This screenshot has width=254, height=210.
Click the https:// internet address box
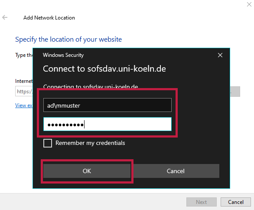tap(24, 91)
